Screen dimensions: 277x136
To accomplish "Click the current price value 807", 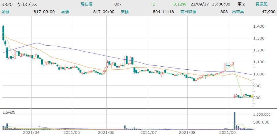I will pos(118,4).
